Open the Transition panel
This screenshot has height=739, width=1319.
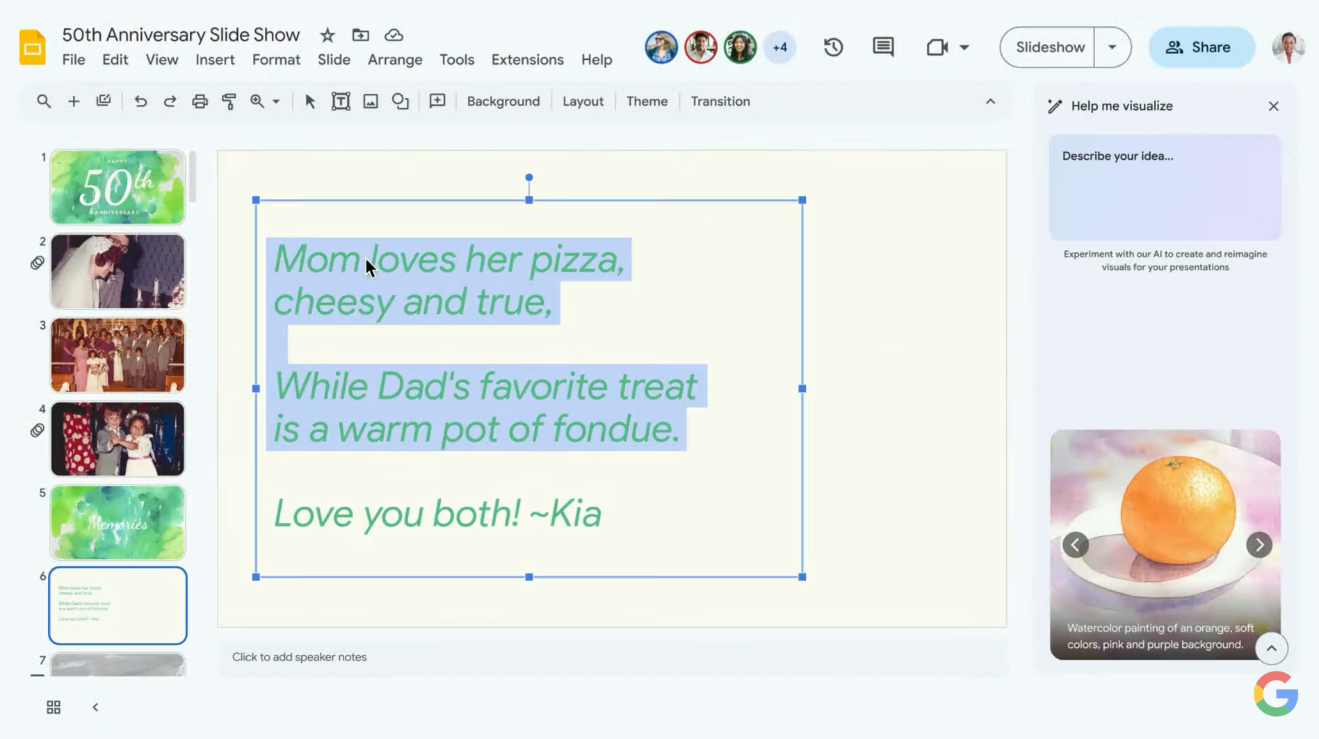(x=720, y=101)
